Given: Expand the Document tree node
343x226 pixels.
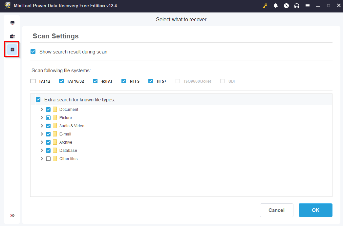Looking at the screenshot, I should pos(42,109).
